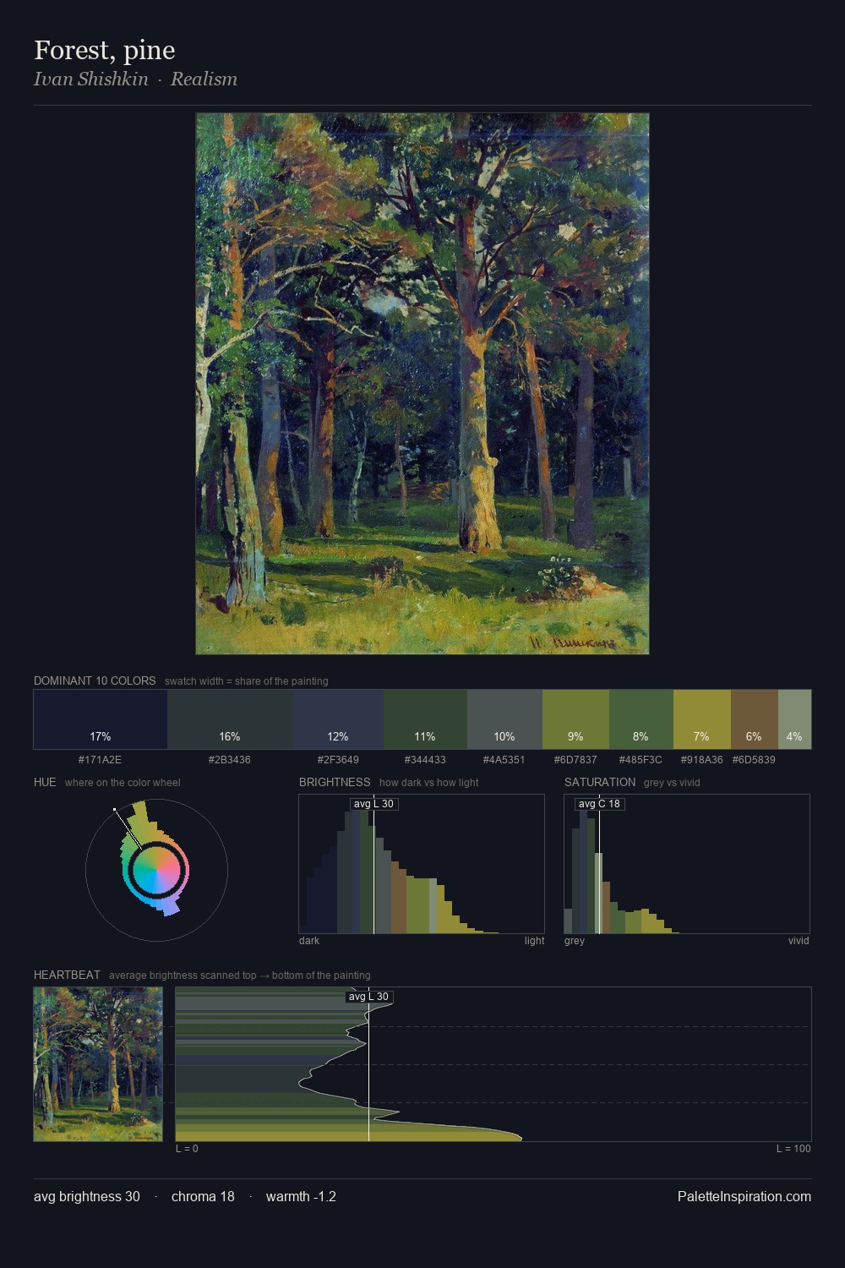Select the 6% brown swatch
This screenshot has width=845, height=1268.
click(x=755, y=719)
